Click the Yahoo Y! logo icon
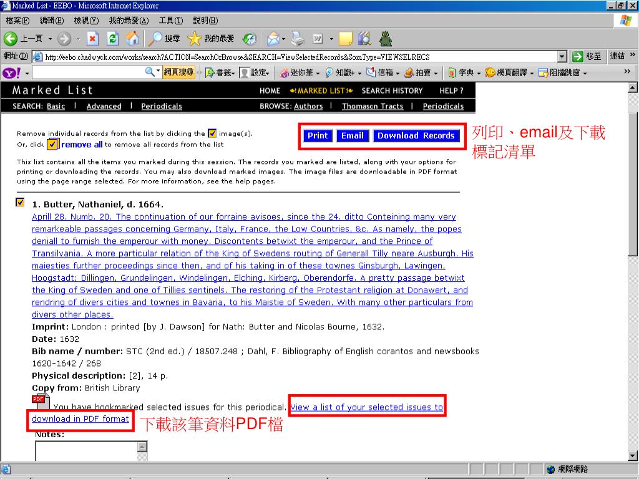 pyautogui.click(x=12, y=73)
